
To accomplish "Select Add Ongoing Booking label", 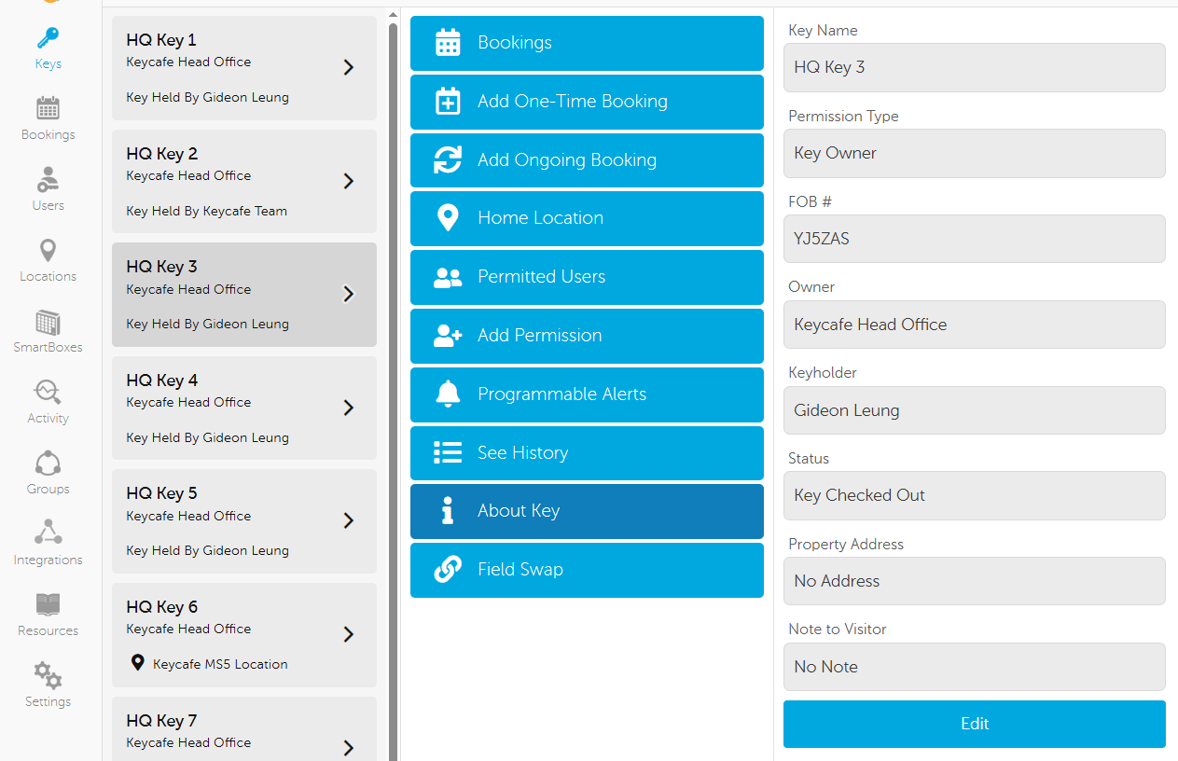I will point(567,159).
